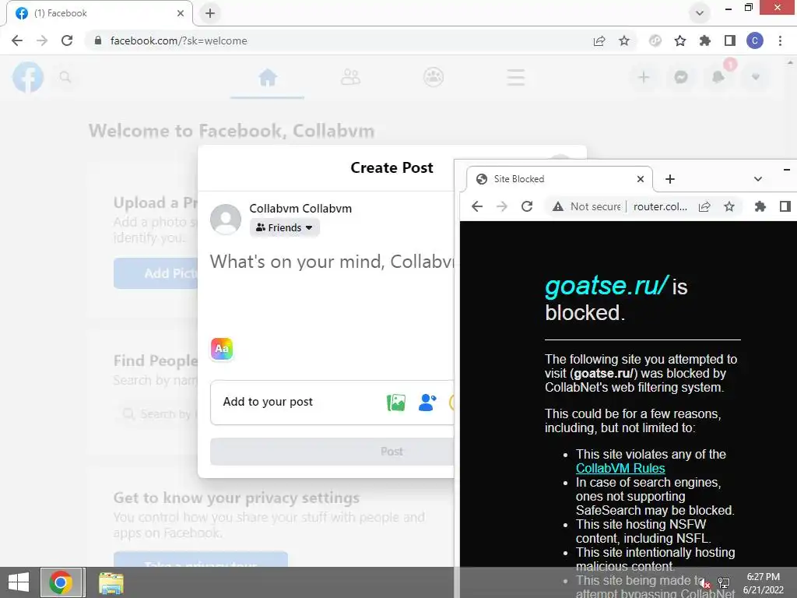Open a new tab in the Site Blocked window
797x598 pixels.
tap(670, 179)
